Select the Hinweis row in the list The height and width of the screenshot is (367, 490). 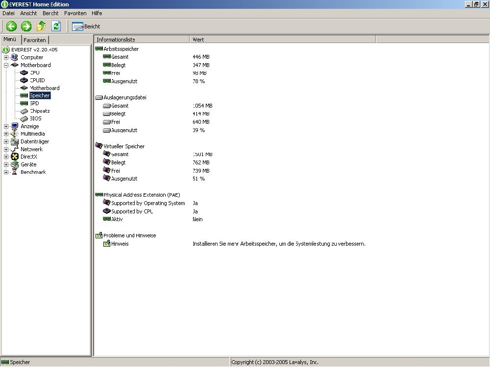click(120, 244)
